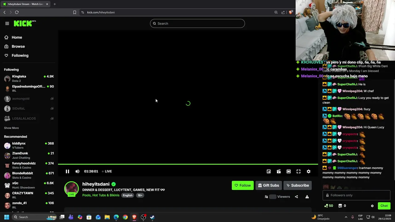The width and height of the screenshot is (395, 222).
Task: Go to Home in the sidebar
Action: 28,37
